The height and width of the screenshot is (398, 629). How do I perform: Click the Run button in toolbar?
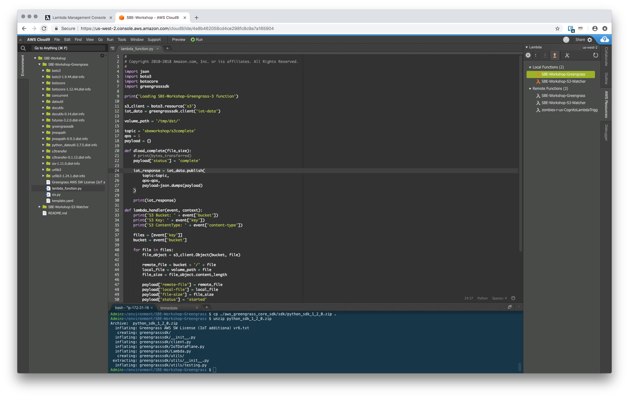pos(197,40)
